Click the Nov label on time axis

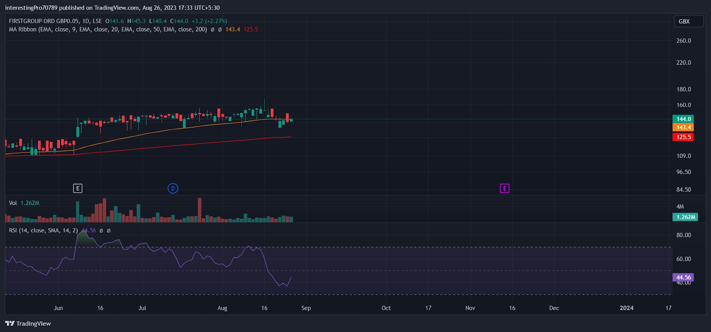tap(470, 308)
